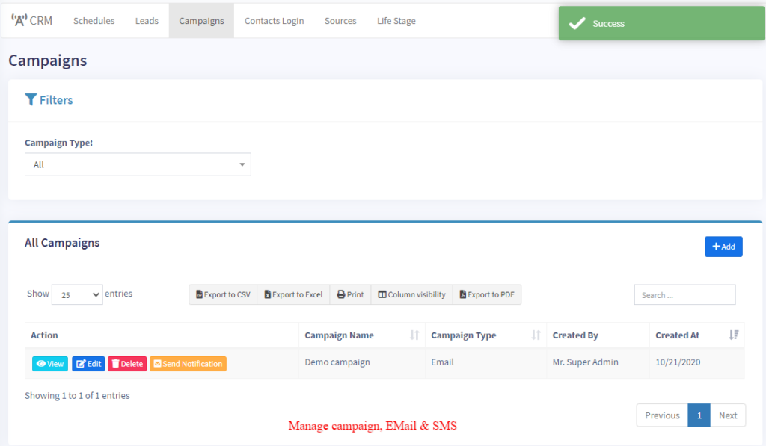Image resolution: width=766 pixels, height=446 pixels.
Task: View the Demo campaign
Action: coord(50,364)
